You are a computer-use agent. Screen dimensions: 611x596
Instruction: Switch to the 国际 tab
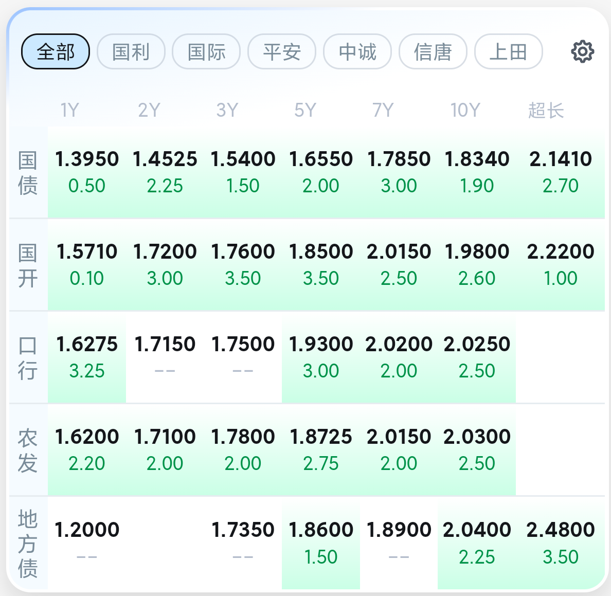pyautogui.click(x=206, y=51)
